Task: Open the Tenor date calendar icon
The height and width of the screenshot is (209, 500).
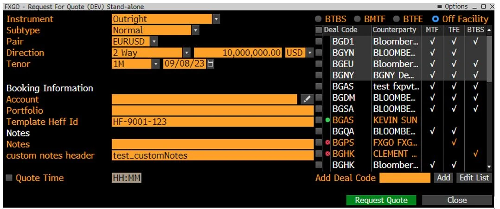Action: [211, 64]
